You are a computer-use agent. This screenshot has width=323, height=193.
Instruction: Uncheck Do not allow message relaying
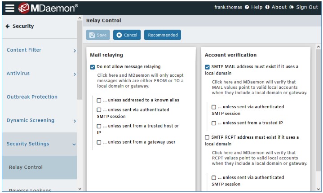tap(93, 67)
